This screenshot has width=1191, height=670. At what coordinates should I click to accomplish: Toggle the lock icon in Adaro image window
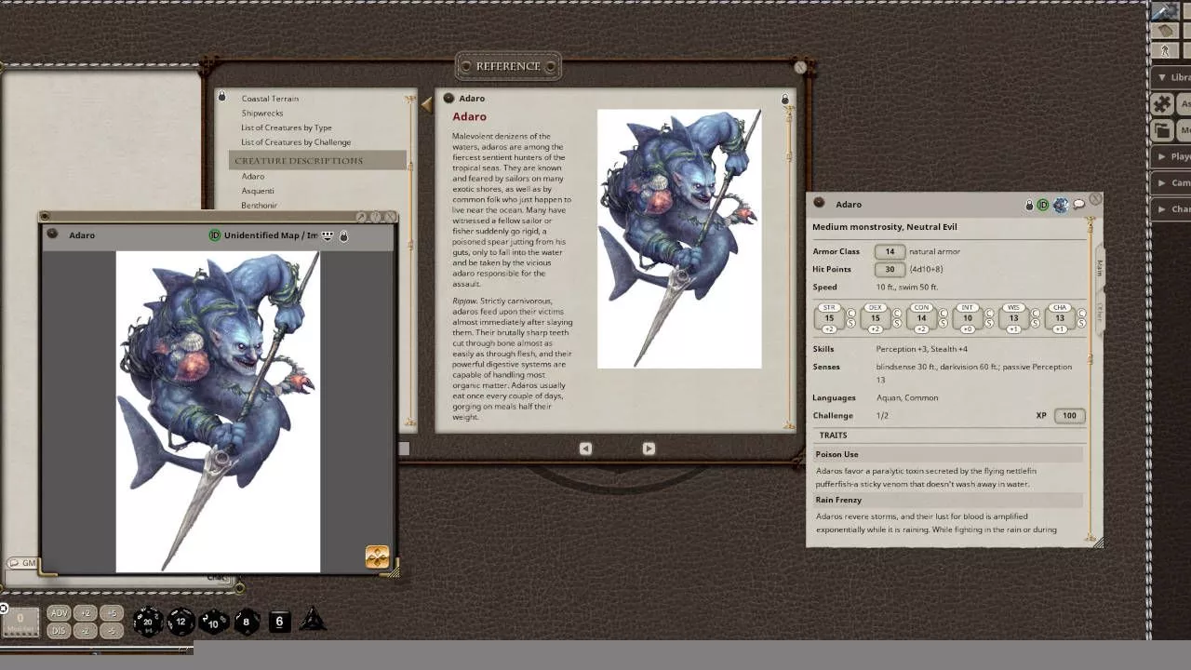click(343, 235)
